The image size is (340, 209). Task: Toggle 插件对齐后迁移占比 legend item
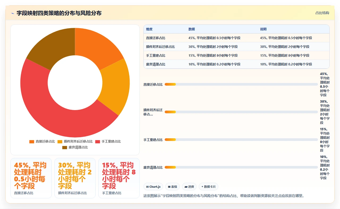click(75, 141)
